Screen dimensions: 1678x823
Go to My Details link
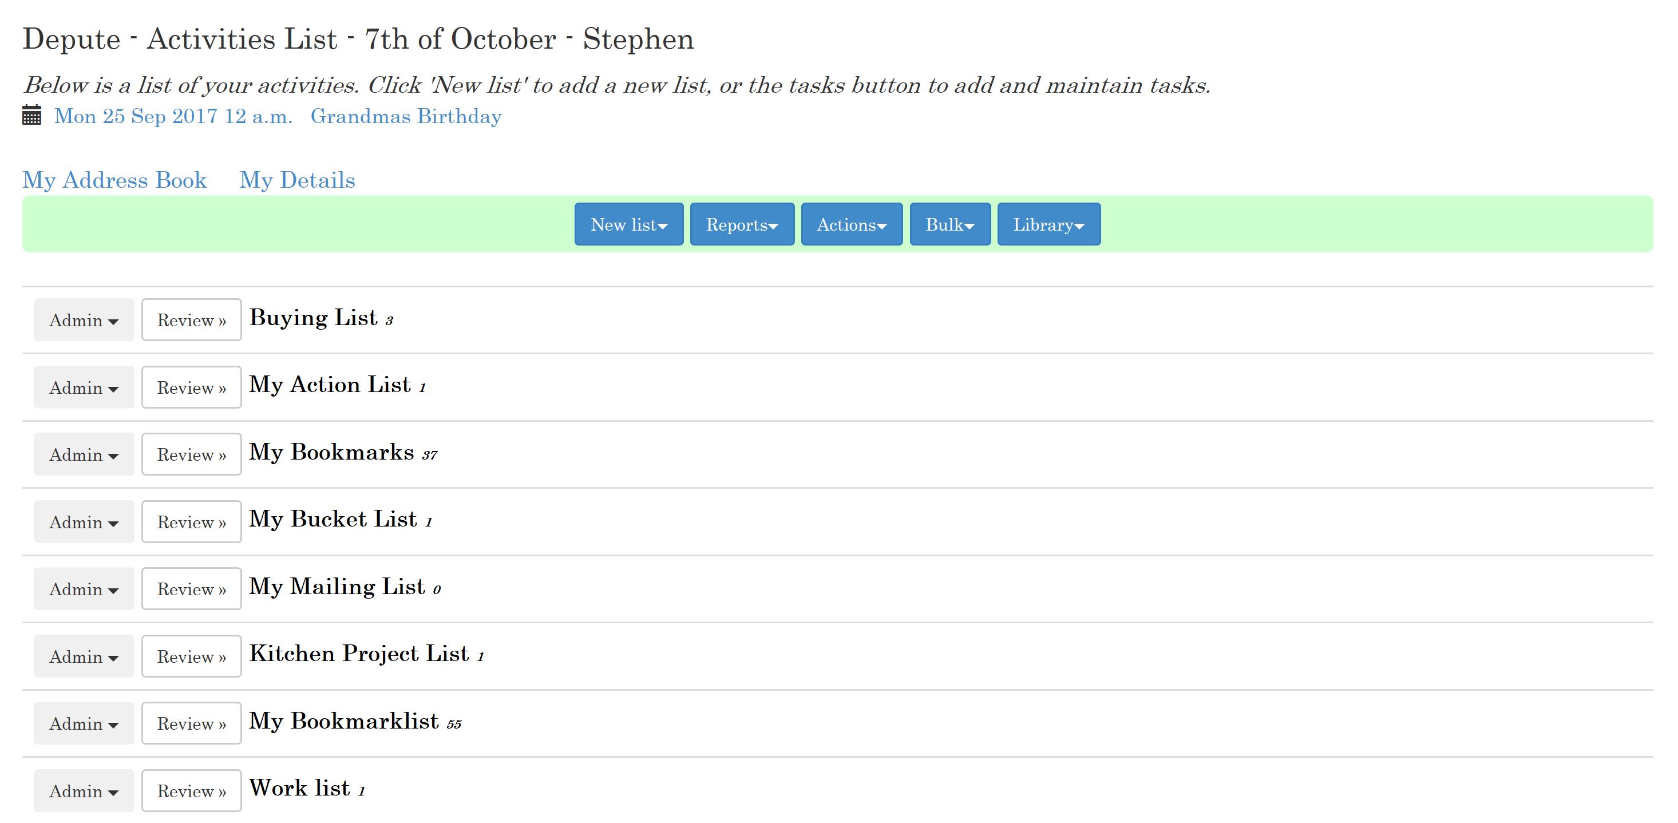pos(297,180)
